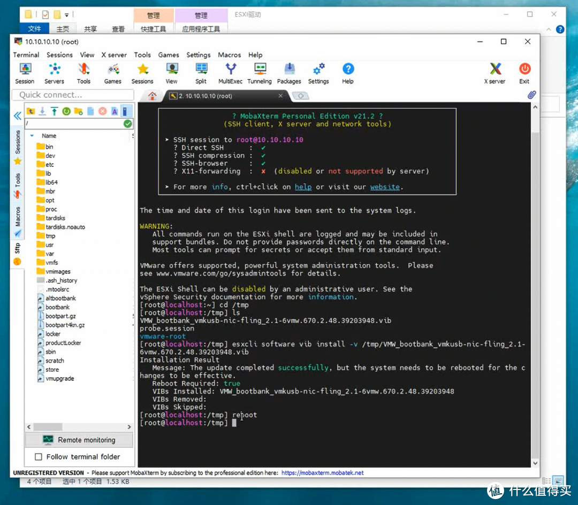Image resolution: width=578 pixels, height=505 pixels.
Task: Click the website link in terminal banner
Action: 385,187
